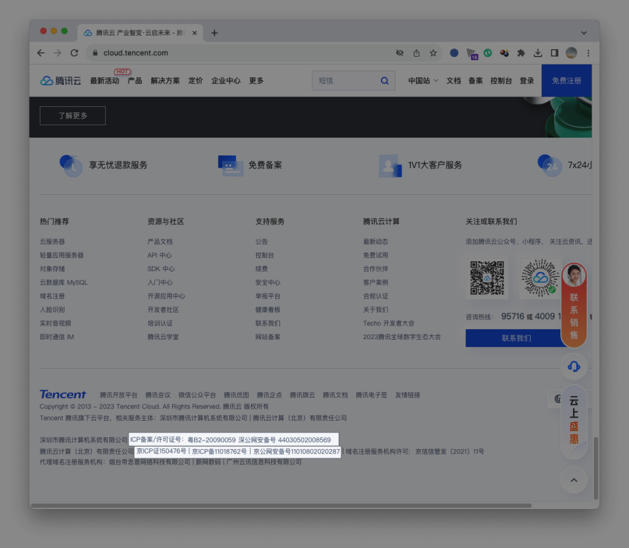Click the cloud.tencent.com address bar
This screenshot has width=629, height=548.
click(x=241, y=53)
